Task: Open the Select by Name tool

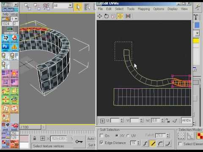Action: [x=88, y=7]
